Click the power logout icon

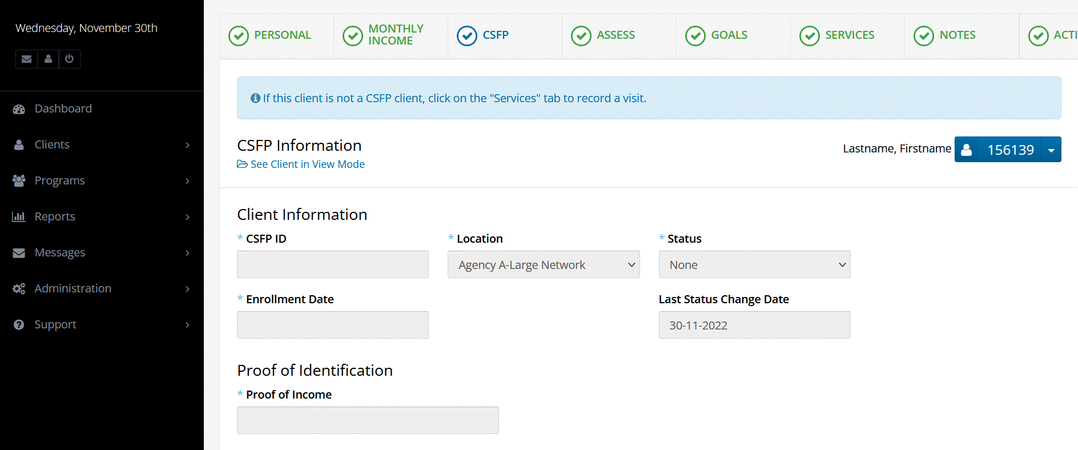click(x=69, y=59)
